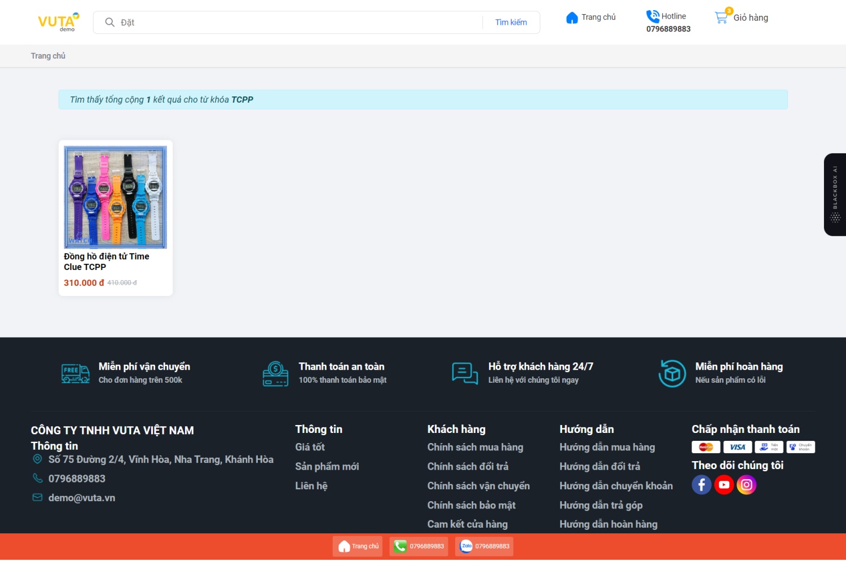The height and width of the screenshot is (584, 846).
Task: Click Trang chủ breadcrumb link
Action: click(x=48, y=56)
